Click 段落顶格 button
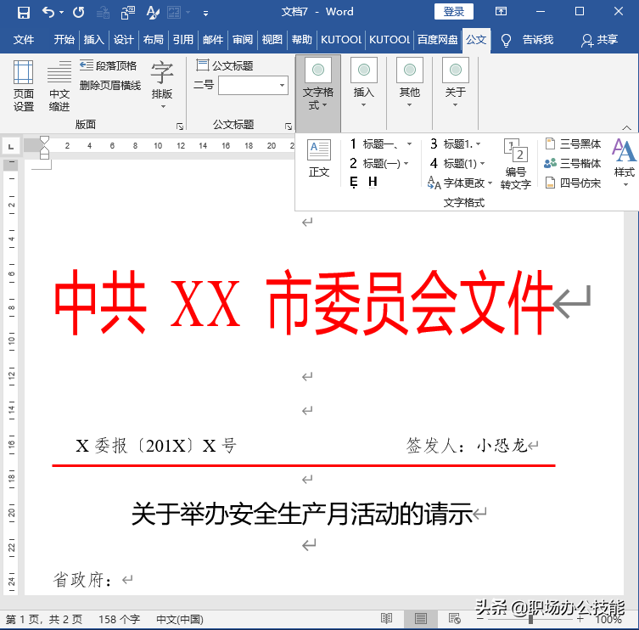 tap(108, 65)
